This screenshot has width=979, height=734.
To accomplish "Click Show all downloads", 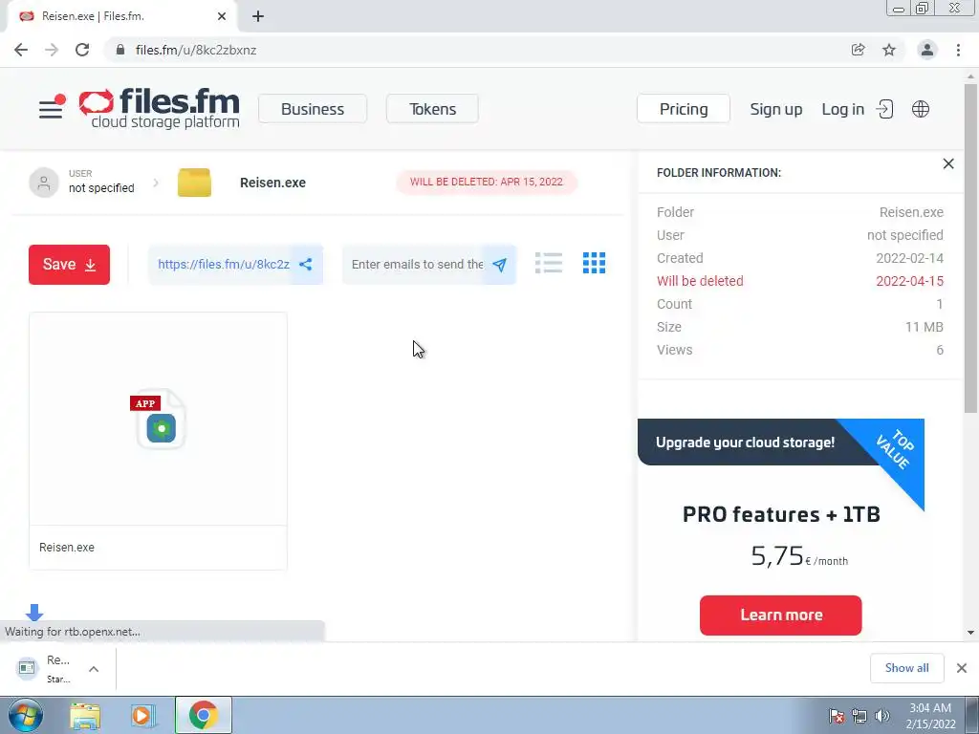I will tap(906, 668).
